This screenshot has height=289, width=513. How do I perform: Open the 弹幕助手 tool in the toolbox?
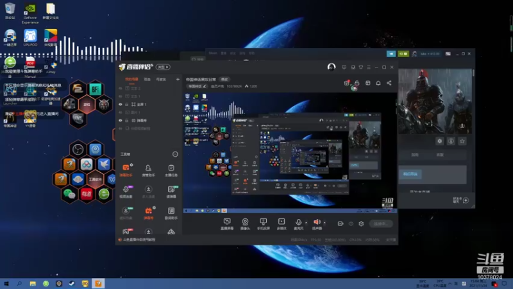click(126, 170)
